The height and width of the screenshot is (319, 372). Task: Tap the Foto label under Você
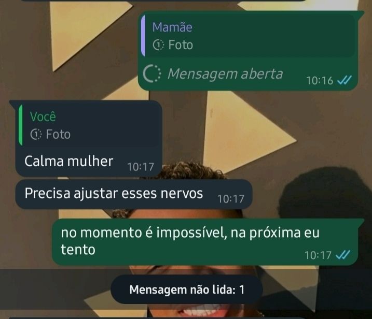coord(58,134)
